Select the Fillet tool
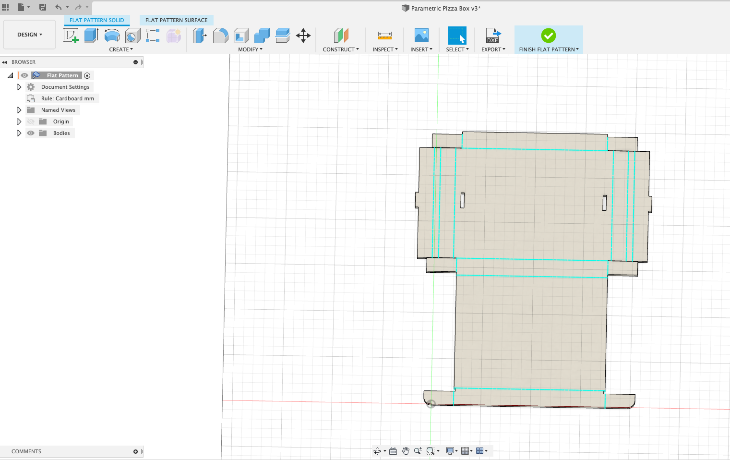The width and height of the screenshot is (730, 460). click(220, 35)
